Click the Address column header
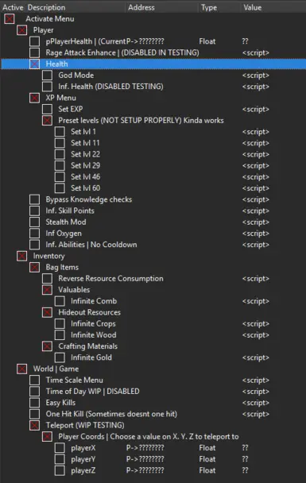Screen dimensions: 306x483 click(141, 7)
